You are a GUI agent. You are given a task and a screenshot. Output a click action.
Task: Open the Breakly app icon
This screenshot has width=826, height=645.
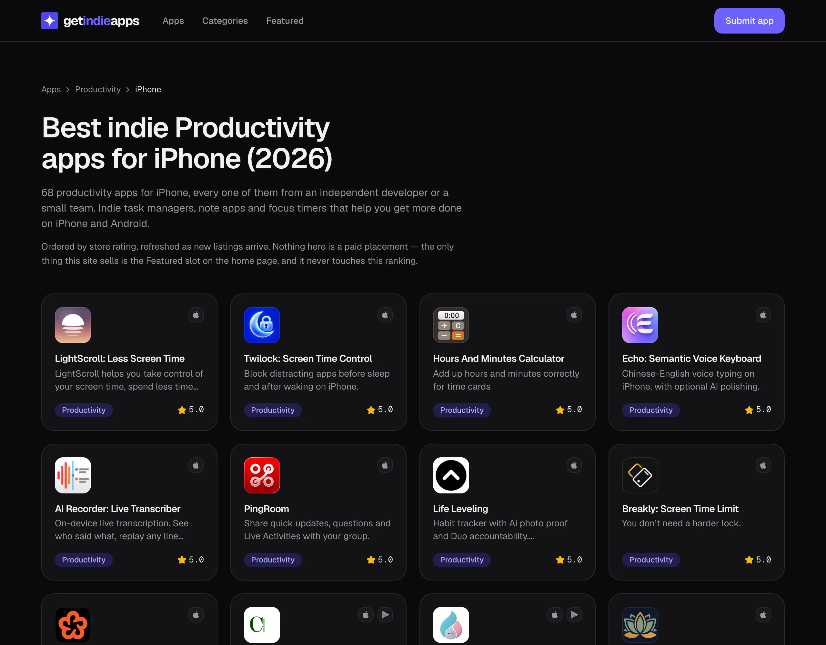click(x=640, y=475)
